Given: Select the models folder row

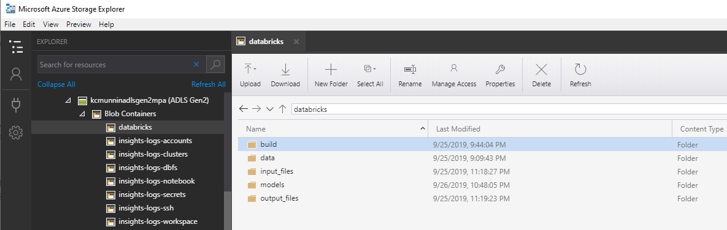Looking at the screenshot, I should (x=482, y=185).
